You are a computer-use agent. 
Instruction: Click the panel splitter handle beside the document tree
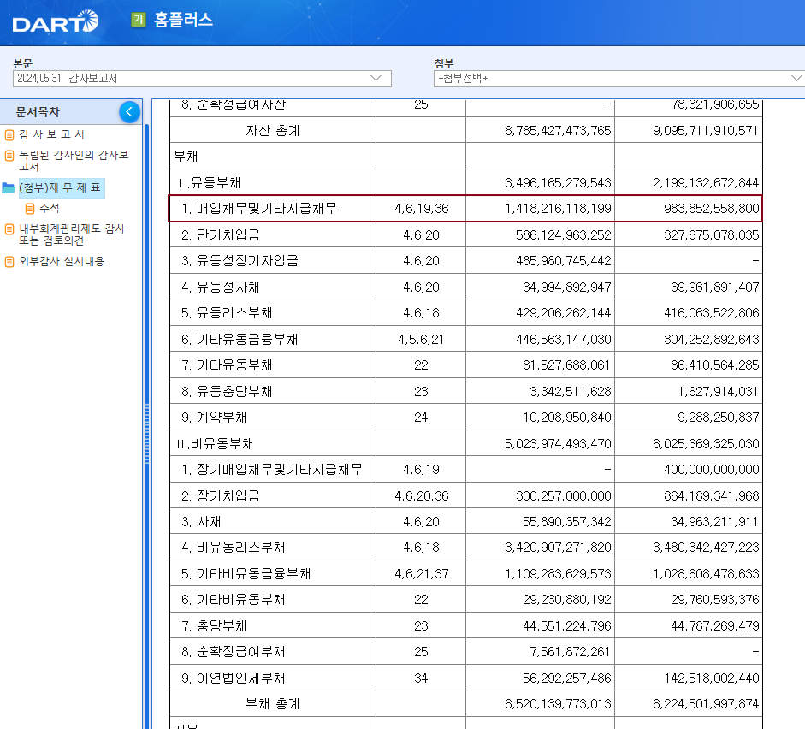point(147,434)
